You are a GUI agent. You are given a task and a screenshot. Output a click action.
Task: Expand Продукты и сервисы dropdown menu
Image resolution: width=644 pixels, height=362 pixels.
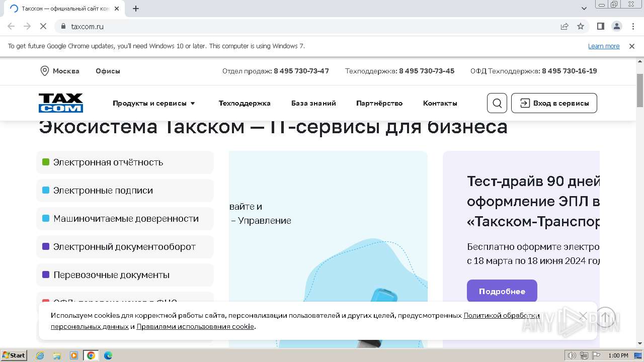tap(153, 103)
